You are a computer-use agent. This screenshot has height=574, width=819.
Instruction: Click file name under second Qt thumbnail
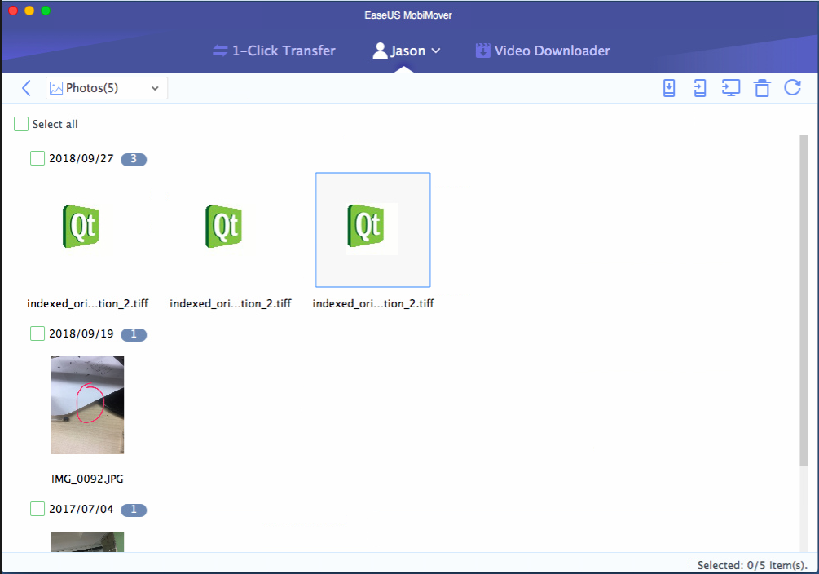[x=231, y=304]
